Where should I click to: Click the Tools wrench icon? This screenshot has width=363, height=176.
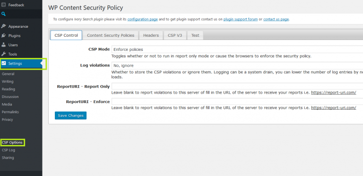coord(3,54)
